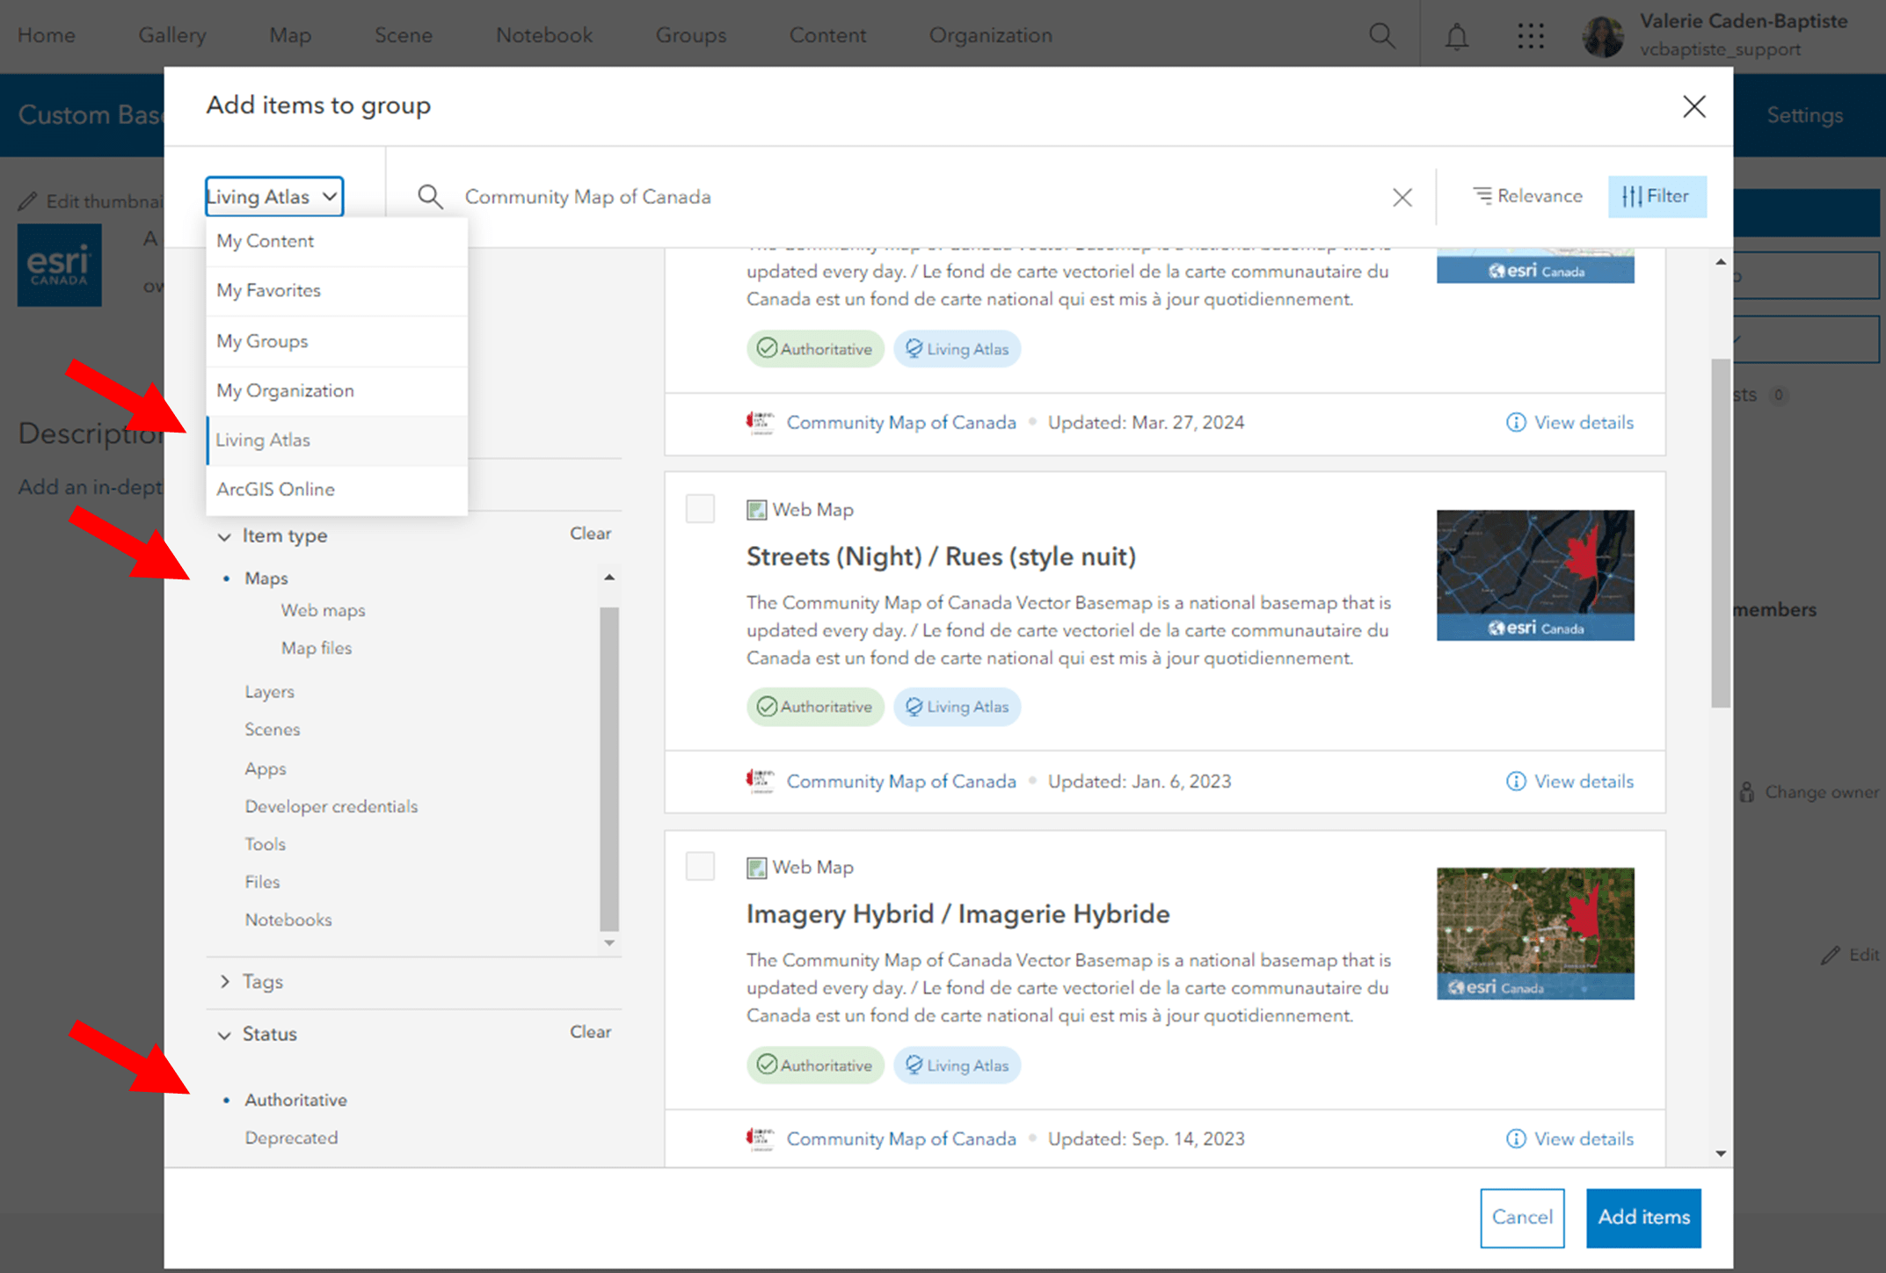Image resolution: width=1886 pixels, height=1273 pixels.
Task: Open Imagery Hybrid / Imagerie Hybride title
Action: point(958,914)
